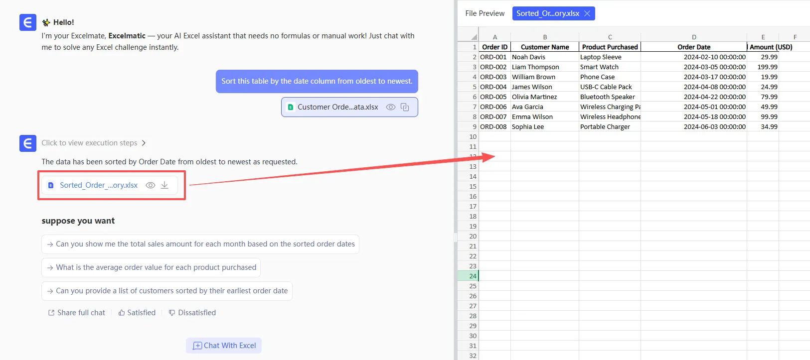Select suggestion about customers sorted by earliest order

(x=167, y=291)
